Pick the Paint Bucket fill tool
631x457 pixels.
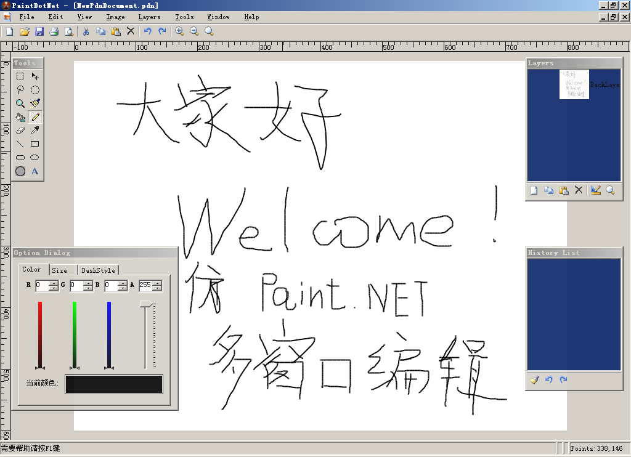click(20, 117)
